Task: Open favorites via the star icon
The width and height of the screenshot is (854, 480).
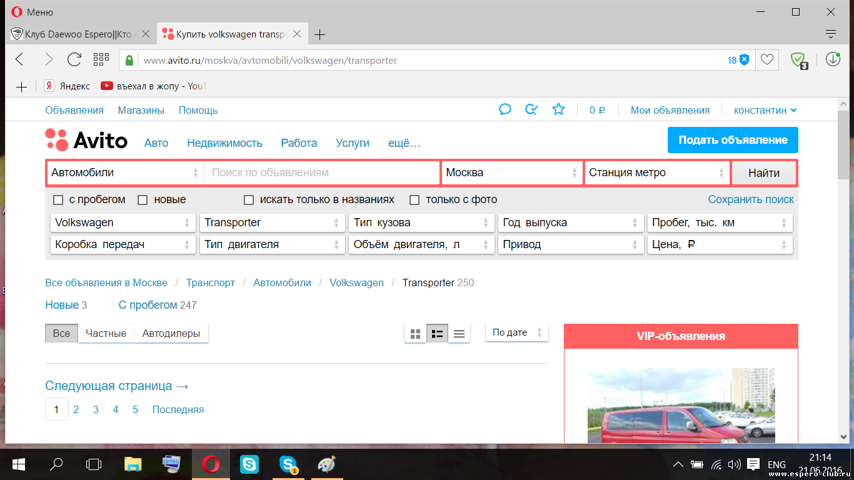Action: [558, 110]
